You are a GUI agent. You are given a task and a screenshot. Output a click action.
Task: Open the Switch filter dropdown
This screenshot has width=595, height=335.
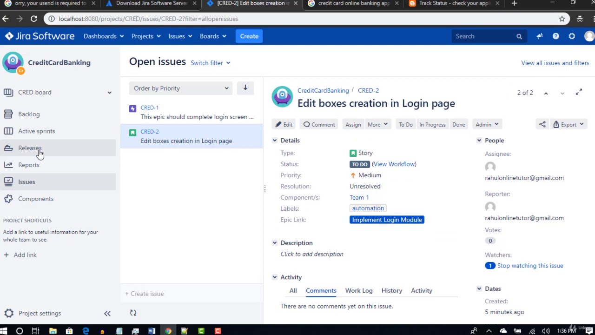pyautogui.click(x=211, y=63)
